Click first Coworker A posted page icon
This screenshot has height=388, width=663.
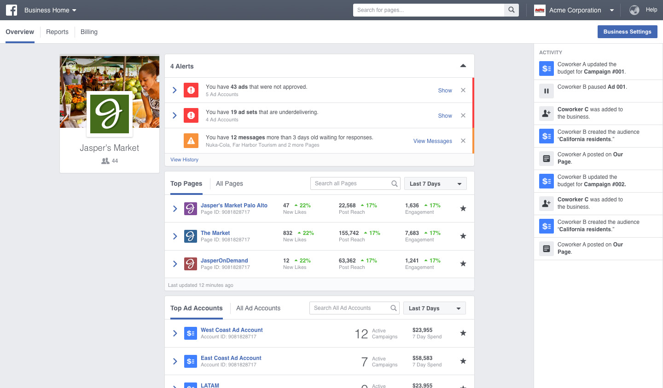pos(547,159)
